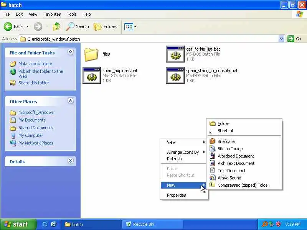This screenshot has width=307, height=230.
Task: Open the Back history dropdown arrow
Action: click(27, 26)
